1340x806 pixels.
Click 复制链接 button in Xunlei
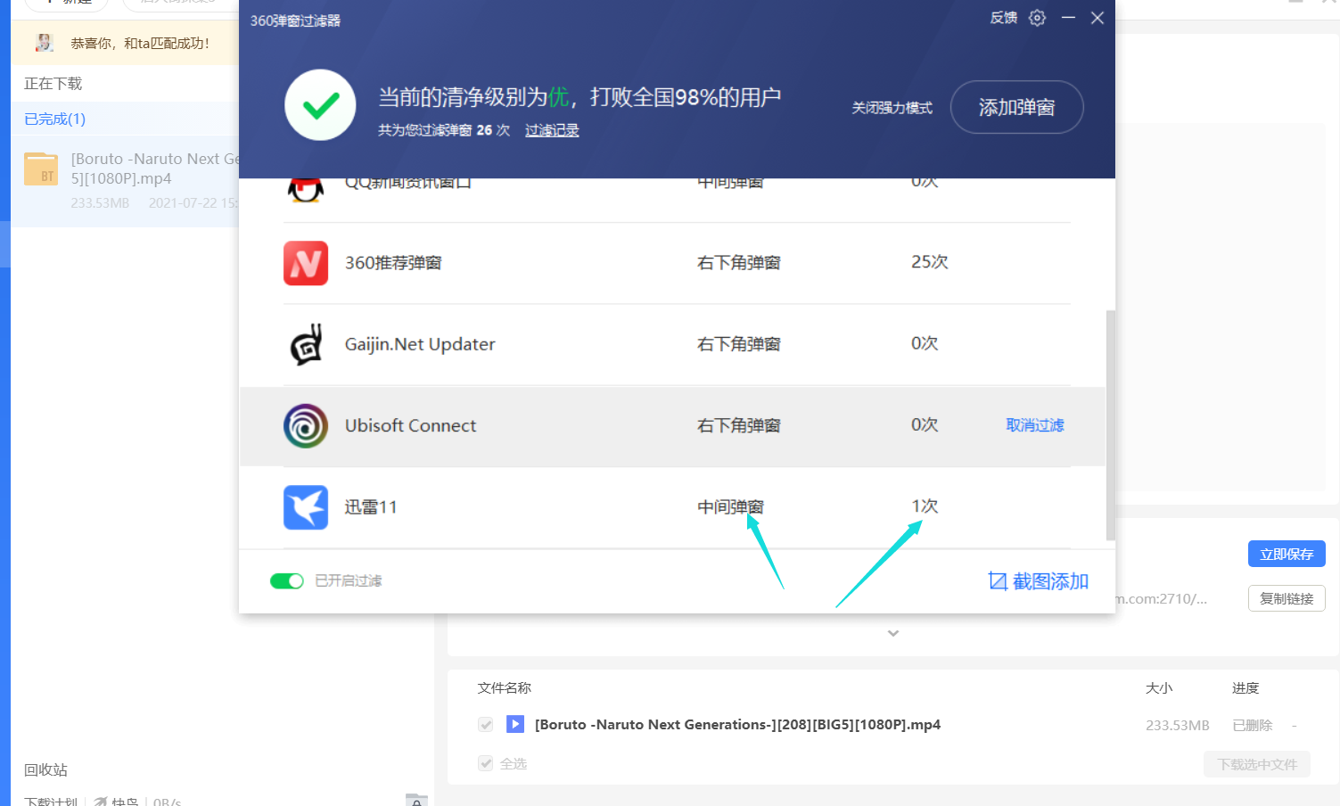tap(1287, 598)
